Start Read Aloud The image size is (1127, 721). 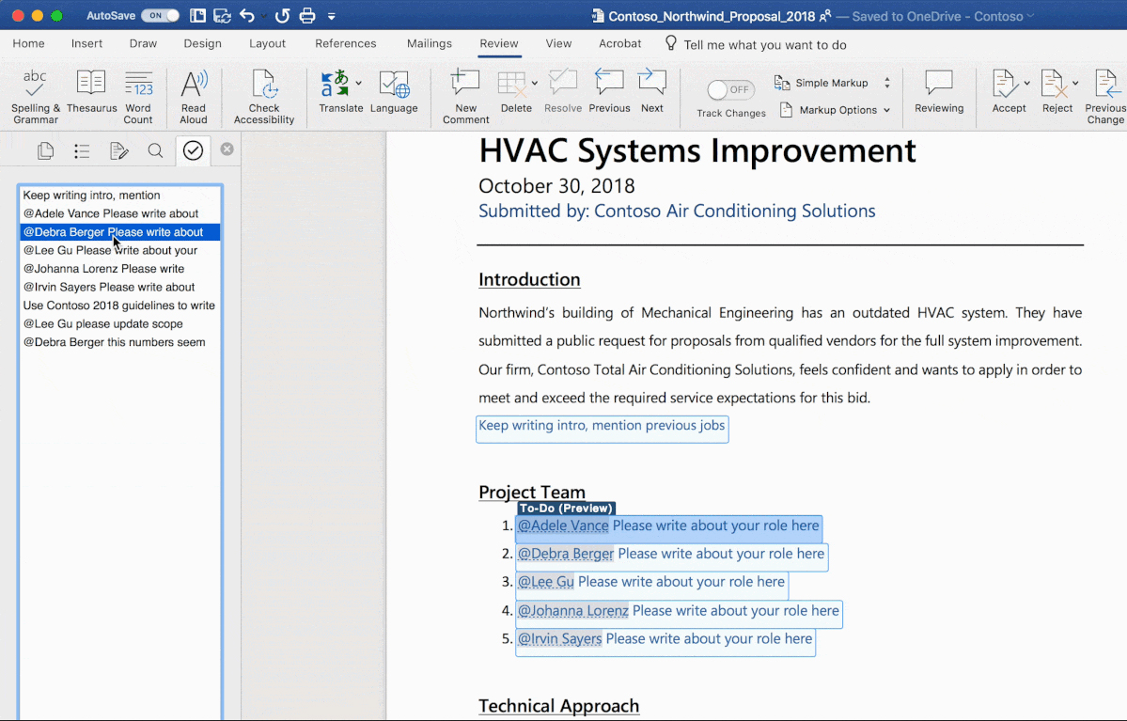point(194,97)
